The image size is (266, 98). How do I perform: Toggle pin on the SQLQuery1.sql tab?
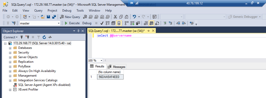click(148, 31)
